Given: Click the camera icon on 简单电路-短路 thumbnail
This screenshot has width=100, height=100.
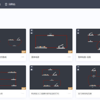Looking at the screenshot, I should coord(78,33).
